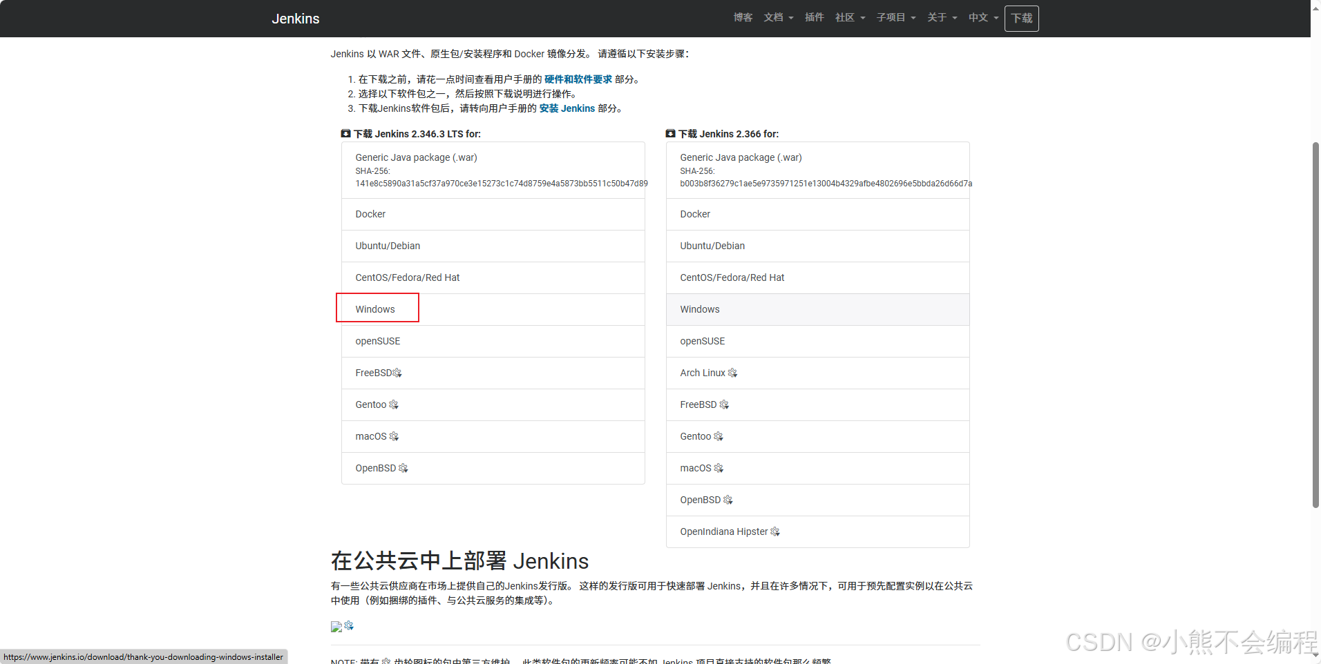This screenshot has height=664, width=1321.
Task: Choose Gentoo in the 2.366 column
Action: tap(818, 437)
